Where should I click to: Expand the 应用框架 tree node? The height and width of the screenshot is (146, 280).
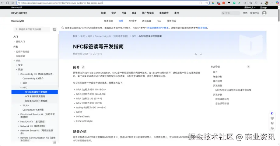(14, 56)
